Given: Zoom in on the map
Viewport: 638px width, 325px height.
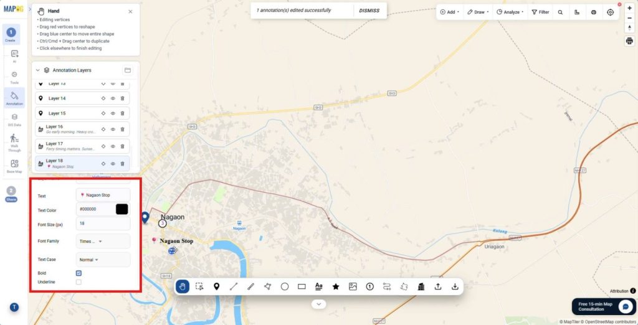Looking at the screenshot, I should click(629, 8).
